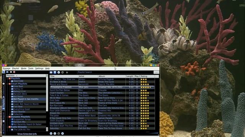
Task: Select the Slow Beat smart playlist
Action: tap(18, 86)
